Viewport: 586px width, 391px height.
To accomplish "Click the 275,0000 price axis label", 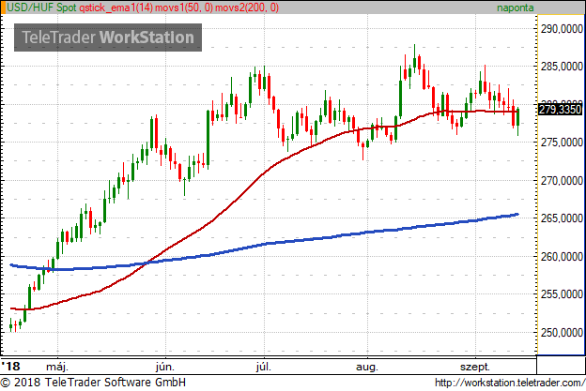I will tap(562, 143).
